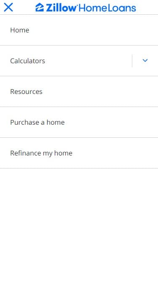Viewport: 158px width, 281px height.
Task: Open the Zillow Home Loans wordmark link
Action: pos(86,8)
